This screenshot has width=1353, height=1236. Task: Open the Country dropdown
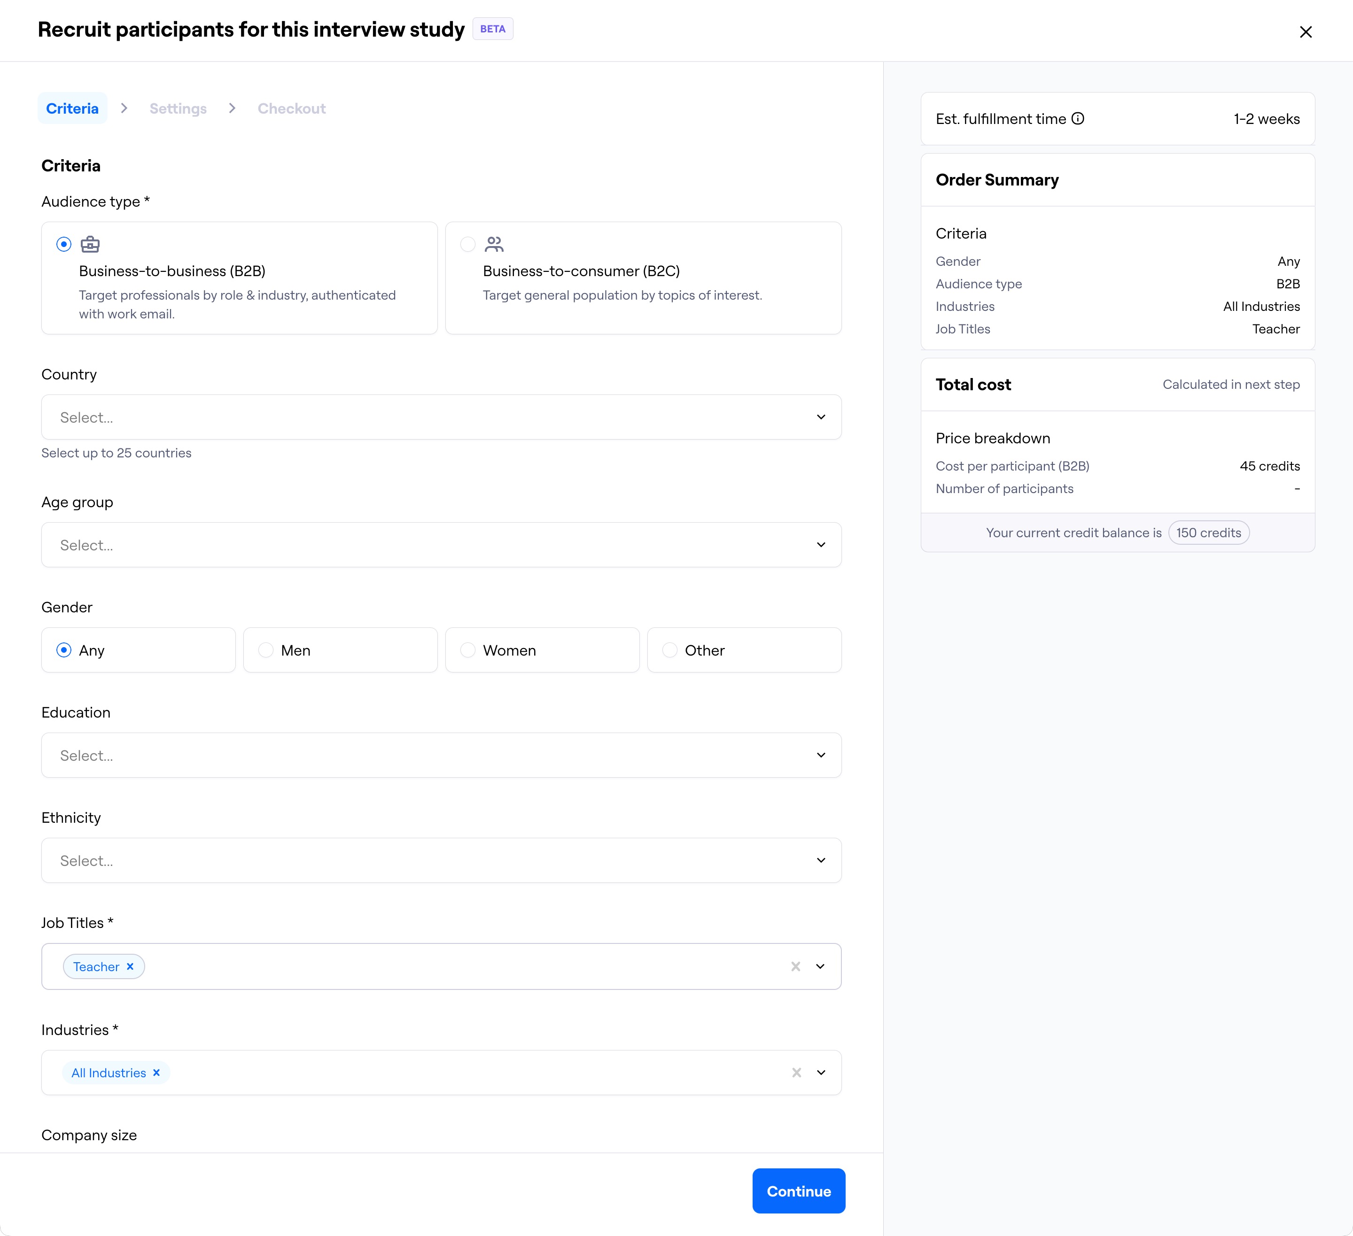tap(441, 417)
